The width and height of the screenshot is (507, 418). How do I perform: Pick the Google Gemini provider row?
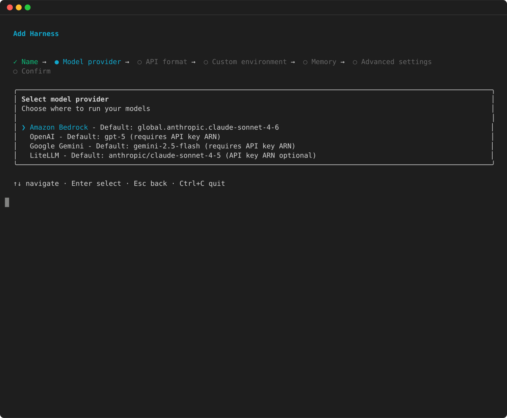(x=162, y=146)
